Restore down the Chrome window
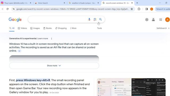Viewport: 170px width, 96px height. coord(166,3)
